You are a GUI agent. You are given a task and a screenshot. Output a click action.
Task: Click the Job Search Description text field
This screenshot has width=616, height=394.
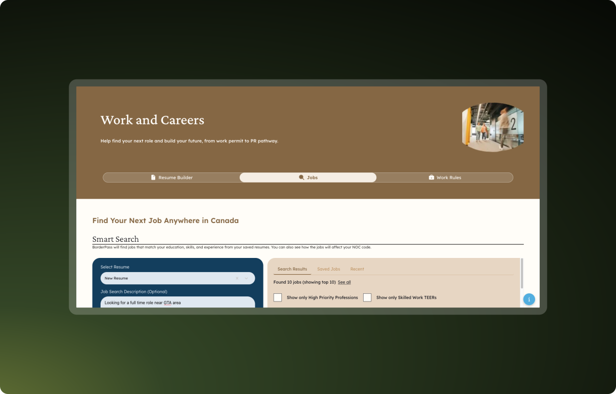click(x=177, y=302)
